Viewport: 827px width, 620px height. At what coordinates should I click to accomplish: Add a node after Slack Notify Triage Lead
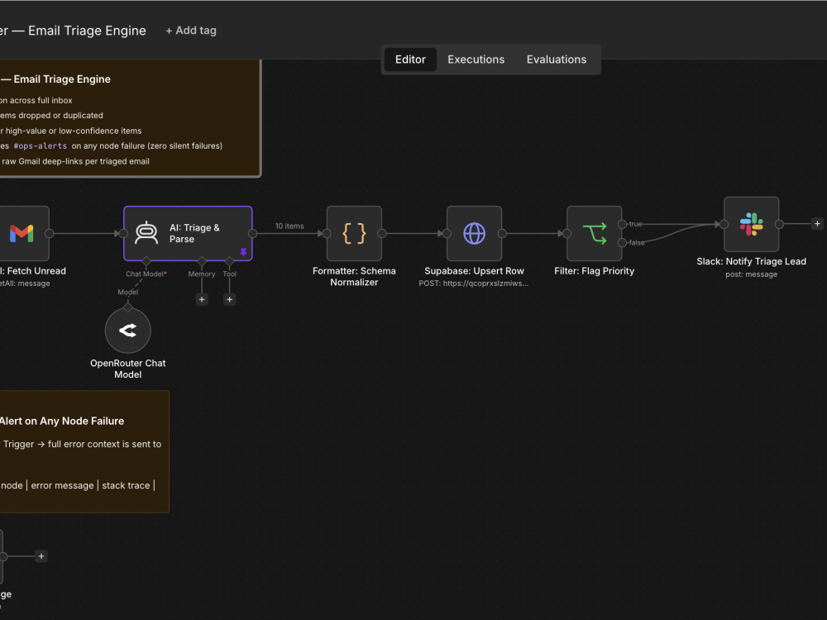tap(817, 224)
